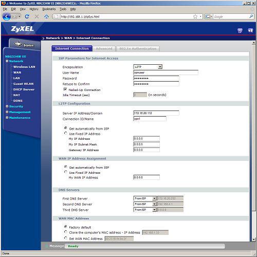Expand the Security tree node
Screen dimensions: 257x257
pos(7,106)
